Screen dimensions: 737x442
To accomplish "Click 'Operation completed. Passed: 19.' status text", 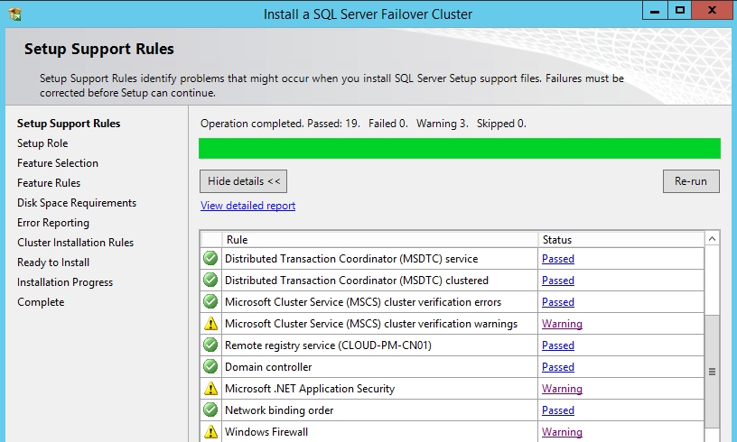I will (280, 124).
